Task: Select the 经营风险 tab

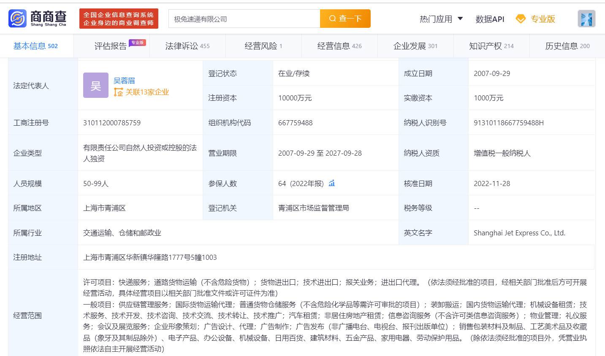Action: coord(263,46)
